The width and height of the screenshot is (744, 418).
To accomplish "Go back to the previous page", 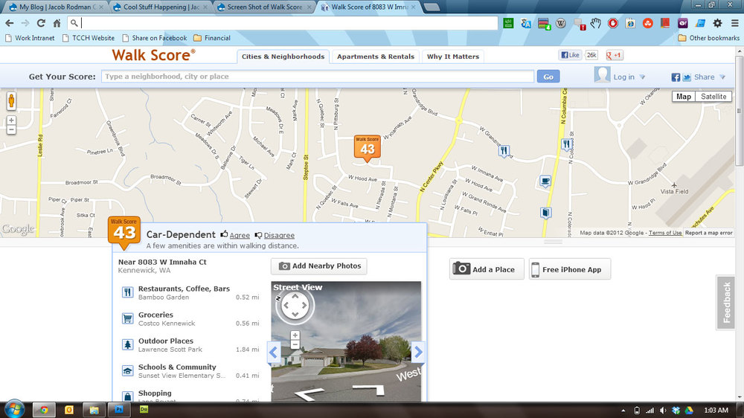I will pyautogui.click(x=10, y=23).
